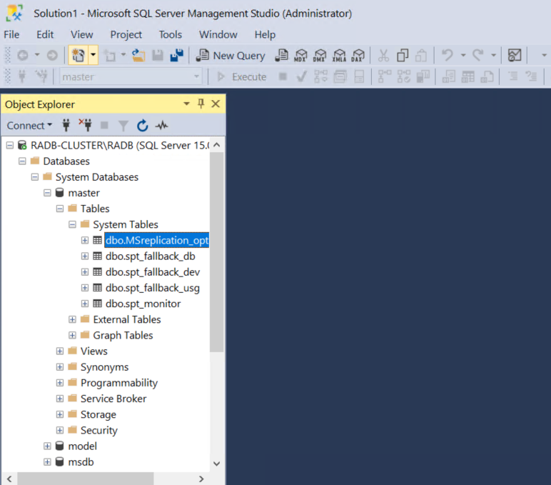Click the Object Explorer filter icon

pyautogui.click(x=123, y=126)
